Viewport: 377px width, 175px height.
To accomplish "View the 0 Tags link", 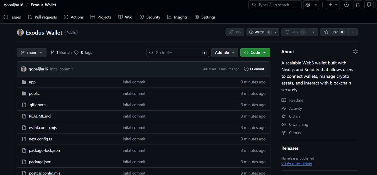I will click(83, 53).
